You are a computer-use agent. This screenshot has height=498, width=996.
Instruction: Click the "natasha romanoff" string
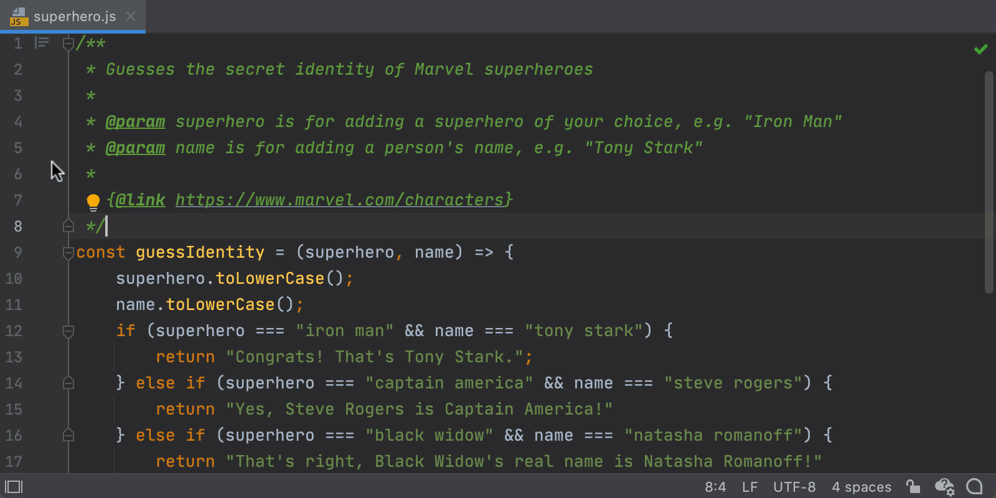[713, 435]
